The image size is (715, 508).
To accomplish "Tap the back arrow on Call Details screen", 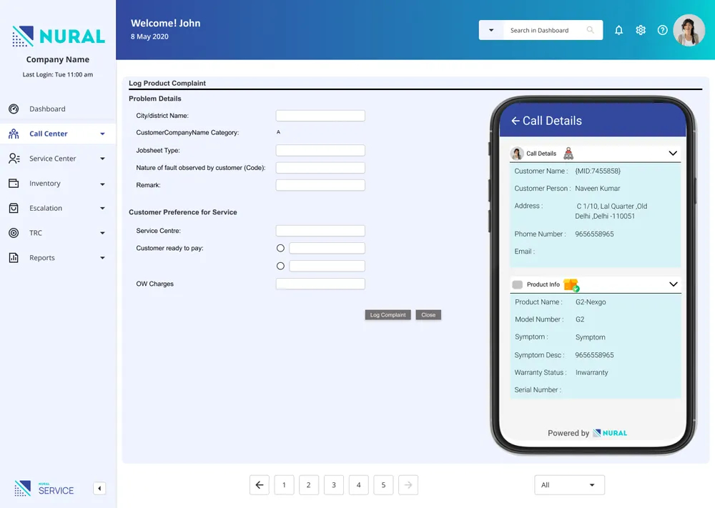I will [x=516, y=121].
